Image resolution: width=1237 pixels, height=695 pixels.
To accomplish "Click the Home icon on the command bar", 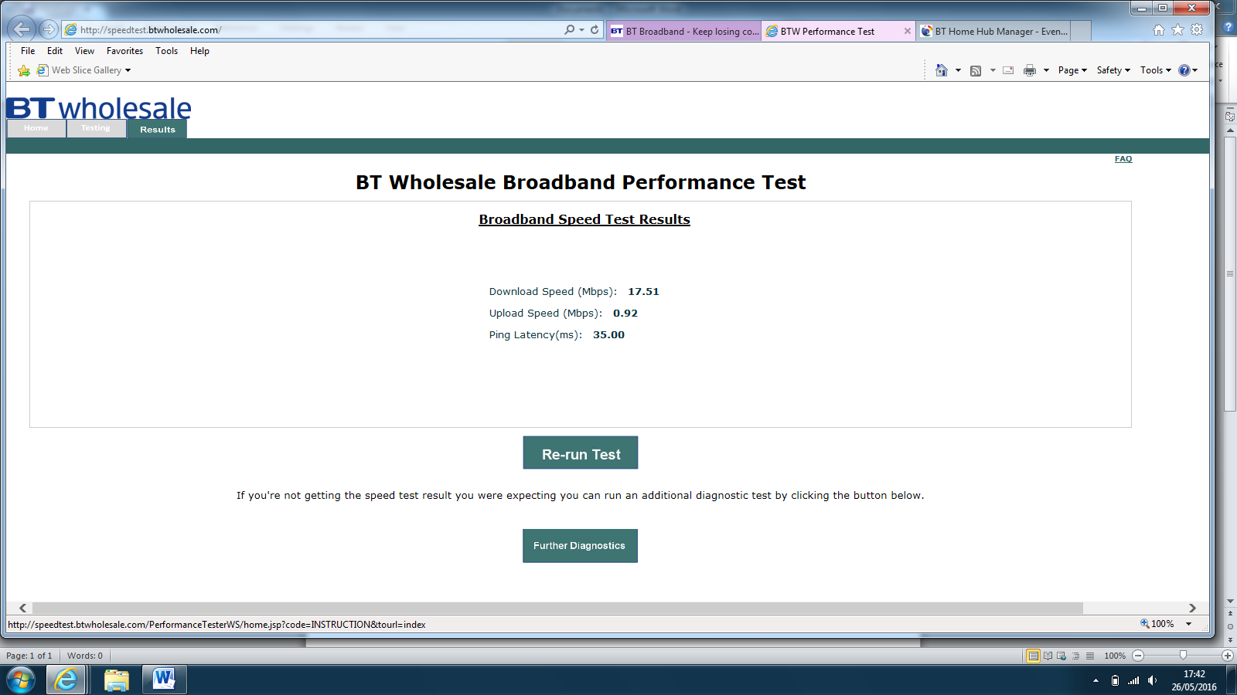I will [942, 69].
